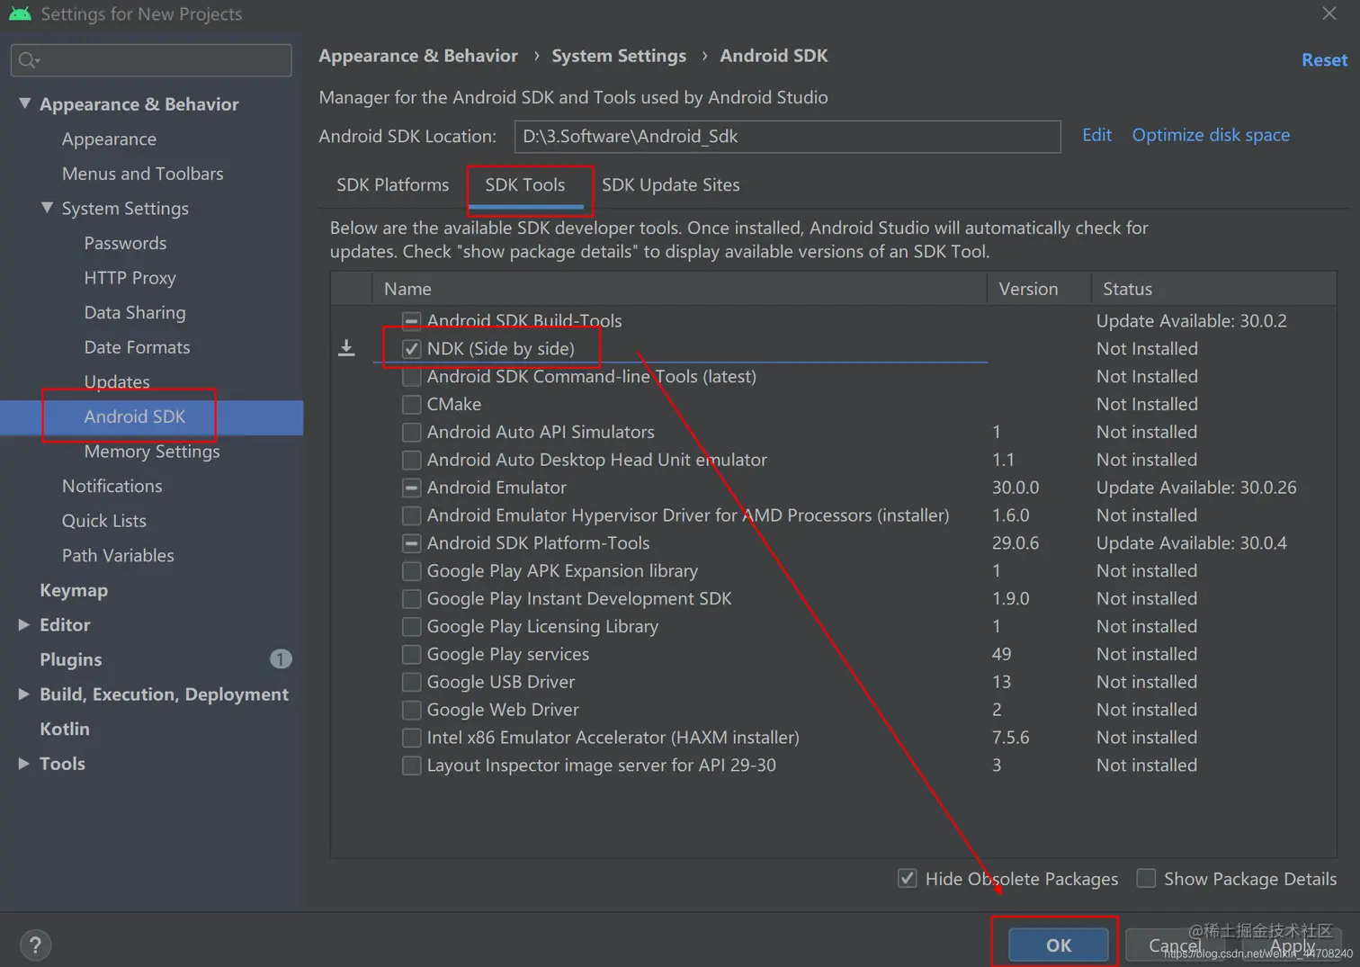Uncheck NDK (Side by side) checkbox

[x=411, y=349]
